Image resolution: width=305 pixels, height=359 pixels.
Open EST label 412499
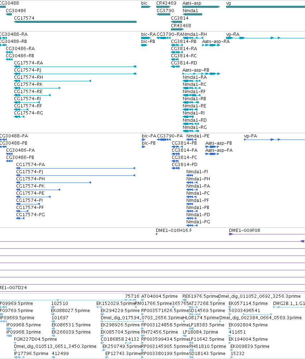tap(60, 354)
